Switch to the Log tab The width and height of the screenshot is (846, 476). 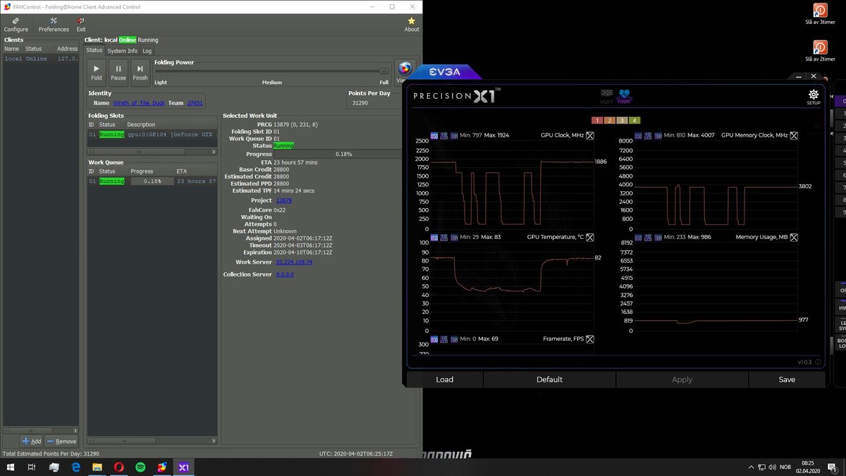(147, 51)
